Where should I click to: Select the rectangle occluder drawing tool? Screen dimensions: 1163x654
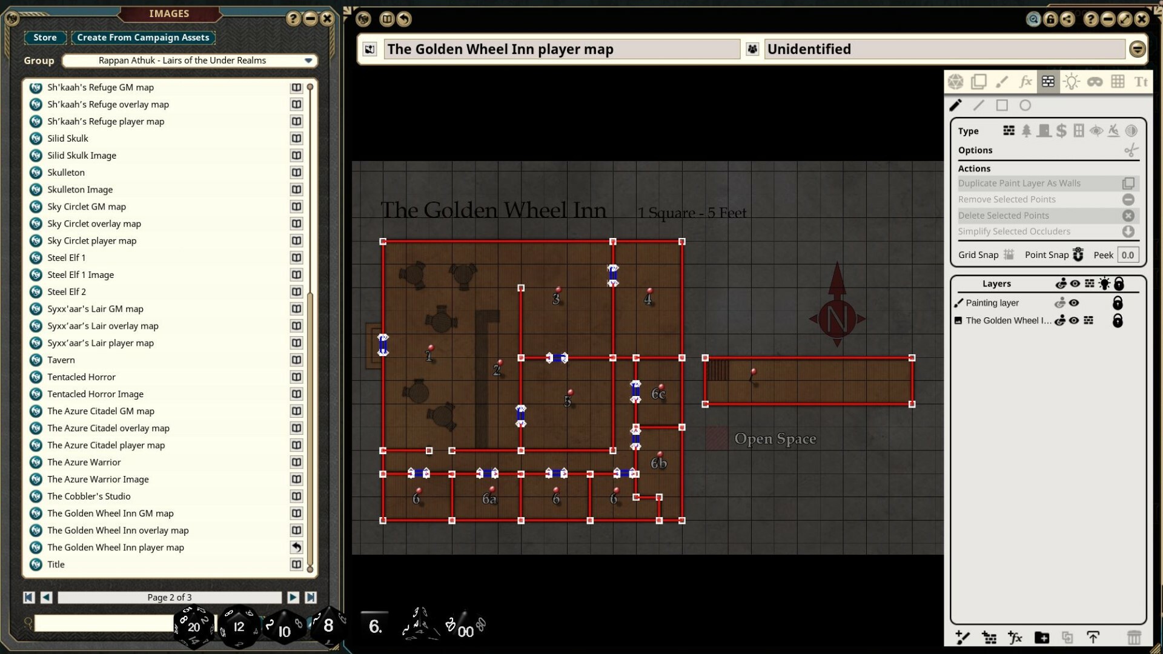1002,105
